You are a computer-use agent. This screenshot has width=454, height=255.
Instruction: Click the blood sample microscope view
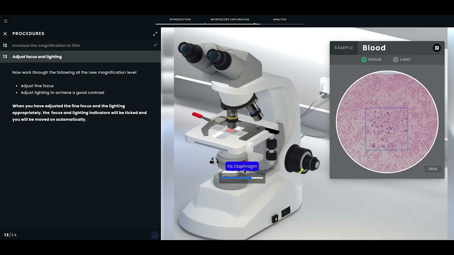coord(387,122)
